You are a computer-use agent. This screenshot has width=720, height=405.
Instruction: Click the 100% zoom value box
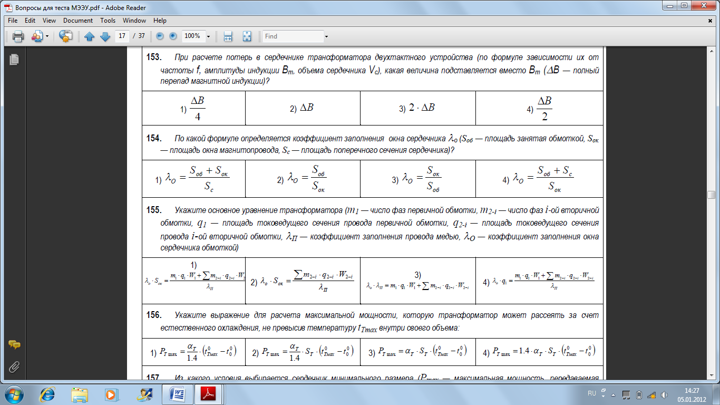(193, 36)
